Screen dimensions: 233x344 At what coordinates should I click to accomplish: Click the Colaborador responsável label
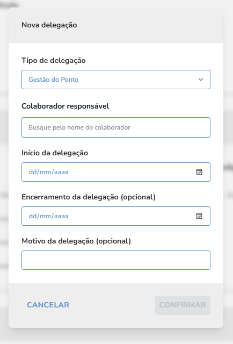[65, 106]
